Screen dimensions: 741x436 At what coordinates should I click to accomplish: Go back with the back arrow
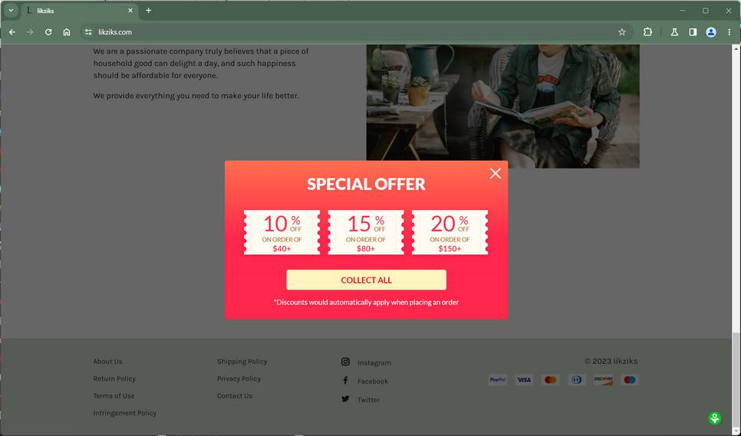click(12, 32)
